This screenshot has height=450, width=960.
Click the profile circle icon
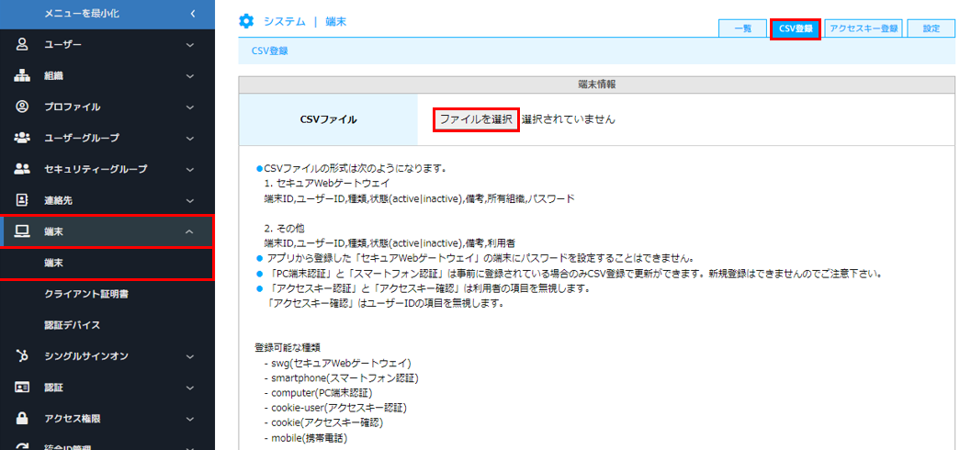tap(22, 107)
